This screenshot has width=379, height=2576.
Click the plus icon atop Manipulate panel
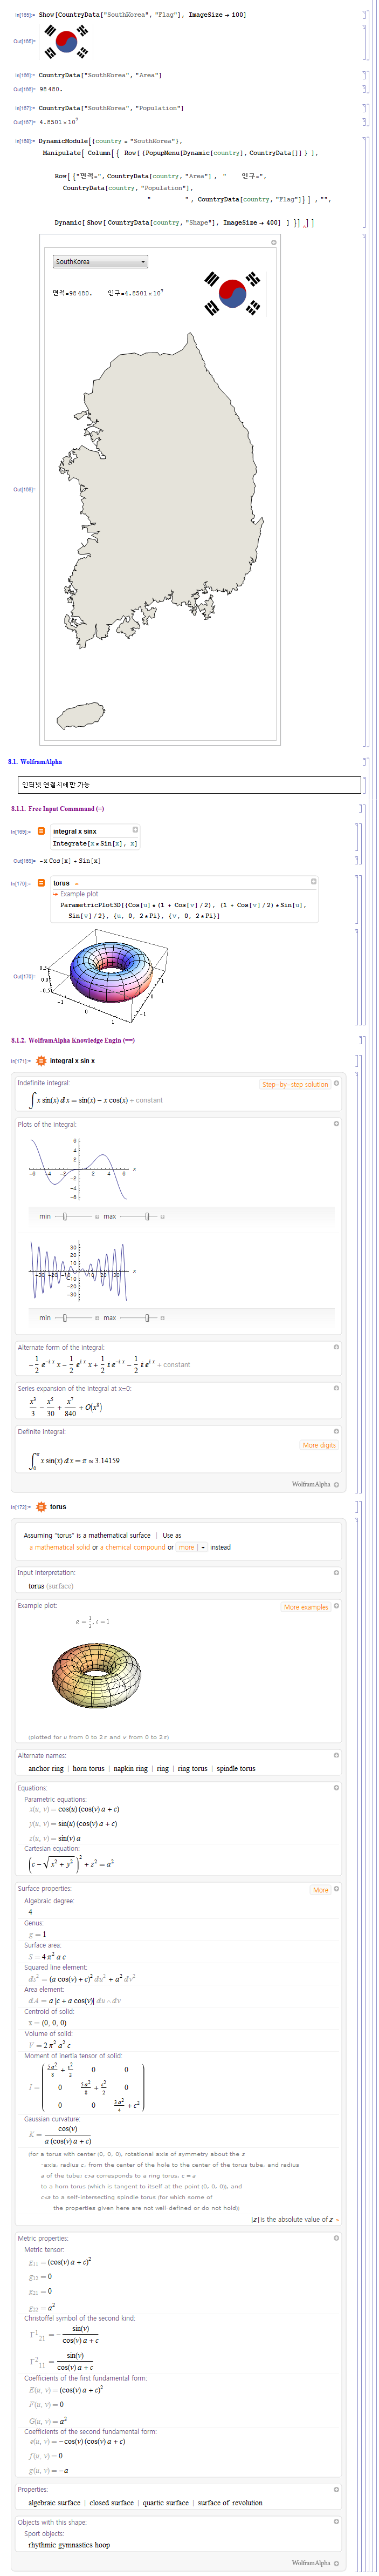pos(274,242)
